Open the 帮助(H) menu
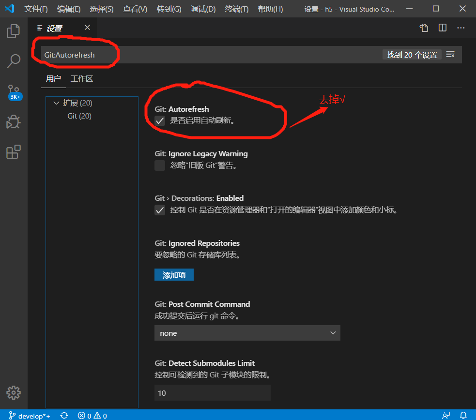 270,9
